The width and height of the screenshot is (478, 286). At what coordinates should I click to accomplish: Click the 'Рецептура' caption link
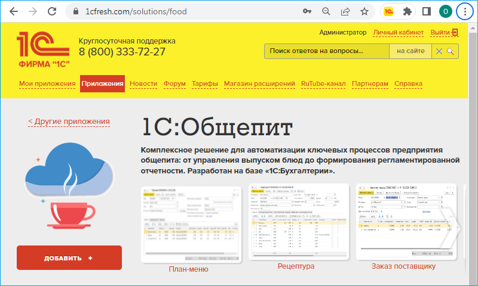point(296,266)
